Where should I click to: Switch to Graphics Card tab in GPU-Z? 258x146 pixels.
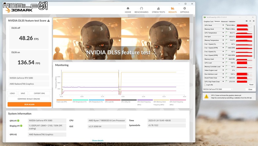[x=208, y=21]
